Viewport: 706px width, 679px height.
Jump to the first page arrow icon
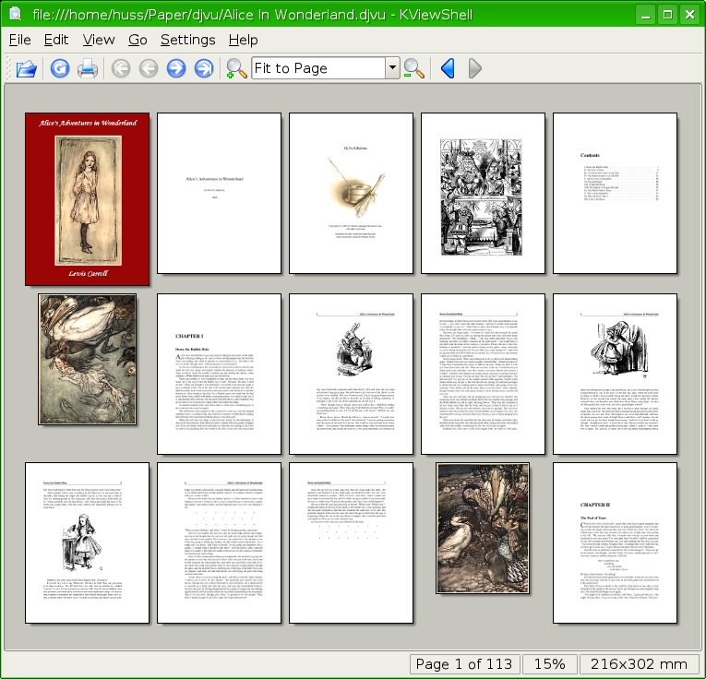pos(121,69)
